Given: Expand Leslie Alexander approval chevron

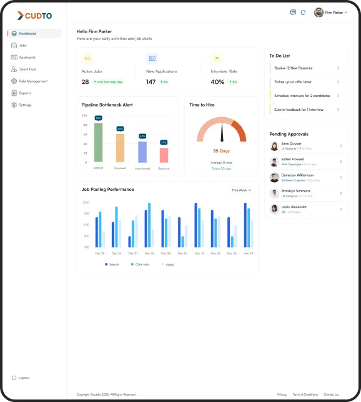Looking at the screenshot, I should (x=341, y=209).
